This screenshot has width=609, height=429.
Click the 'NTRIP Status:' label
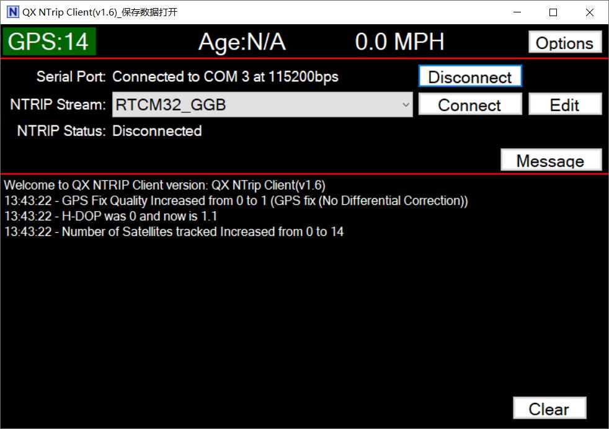pos(61,131)
